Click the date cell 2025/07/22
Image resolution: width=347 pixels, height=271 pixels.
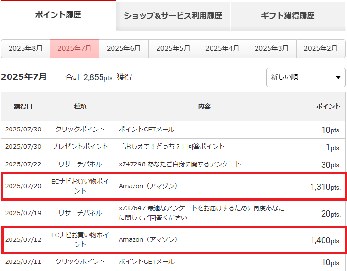coord(23,164)
